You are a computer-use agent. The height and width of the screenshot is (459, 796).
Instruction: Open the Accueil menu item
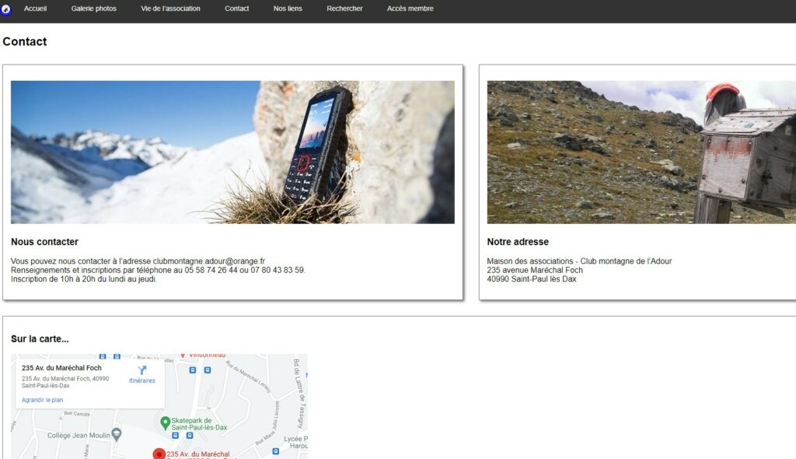[35, 9]
